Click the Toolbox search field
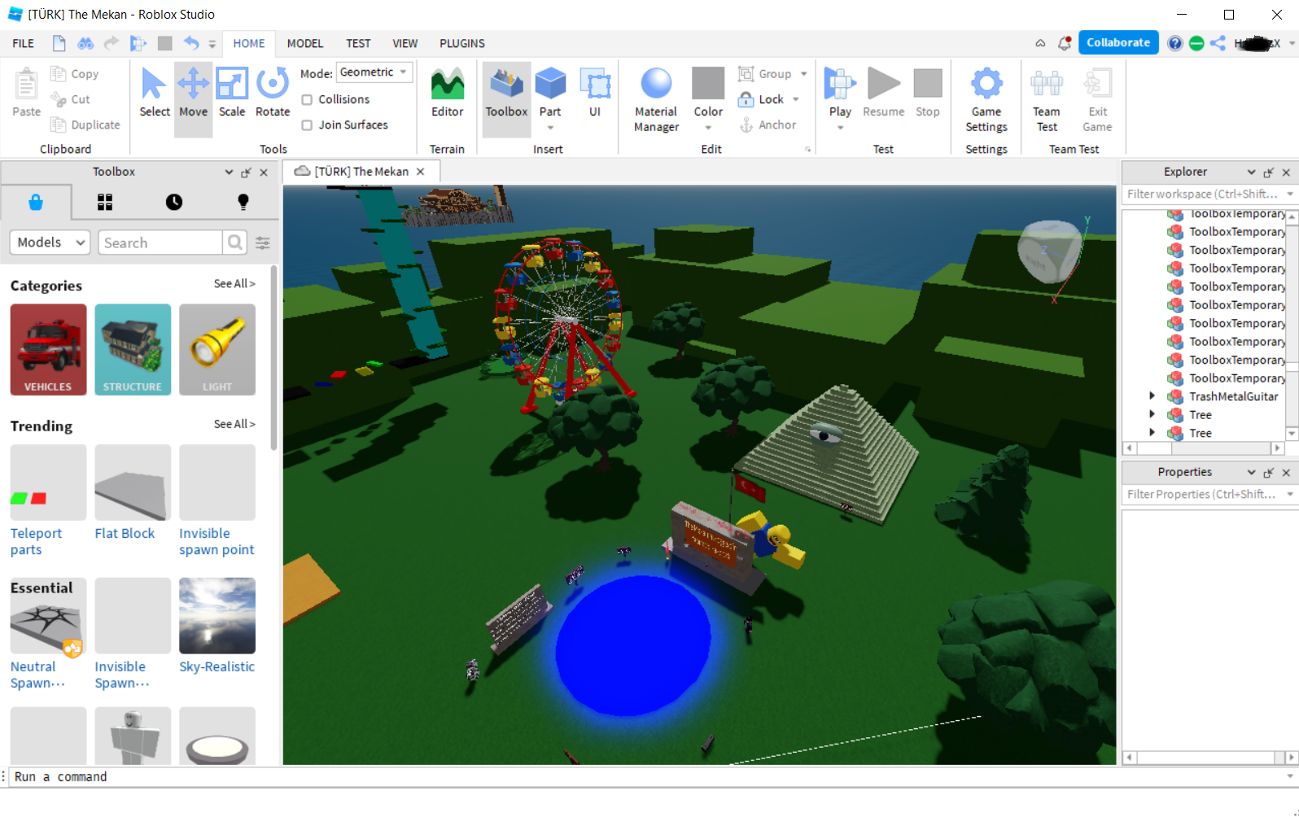Viewport: 1299px width, 817px height. [x=160, y=242]
